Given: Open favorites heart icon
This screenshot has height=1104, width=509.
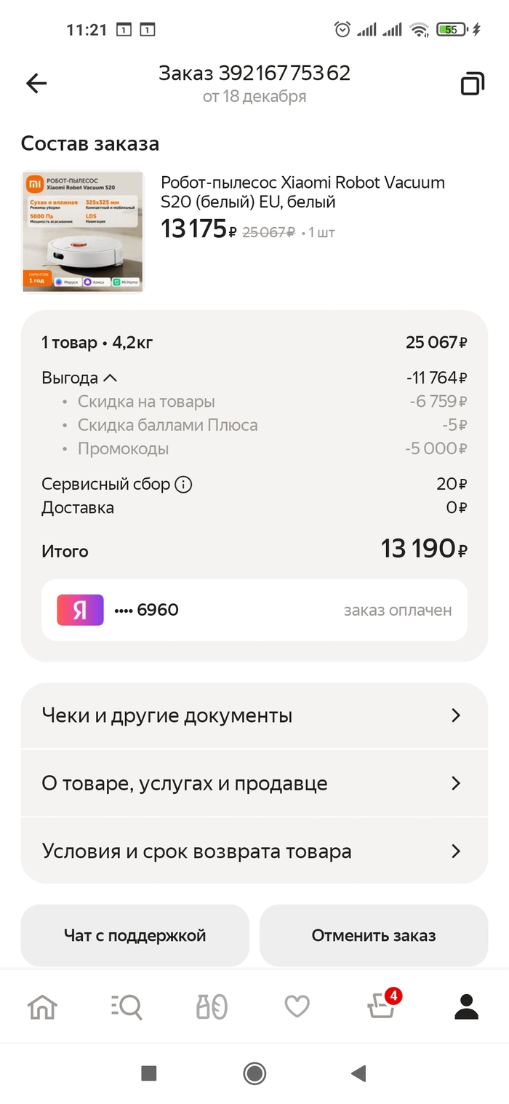Looking at the screenshot, I should pyautogui.click(x=297, y=1007).
